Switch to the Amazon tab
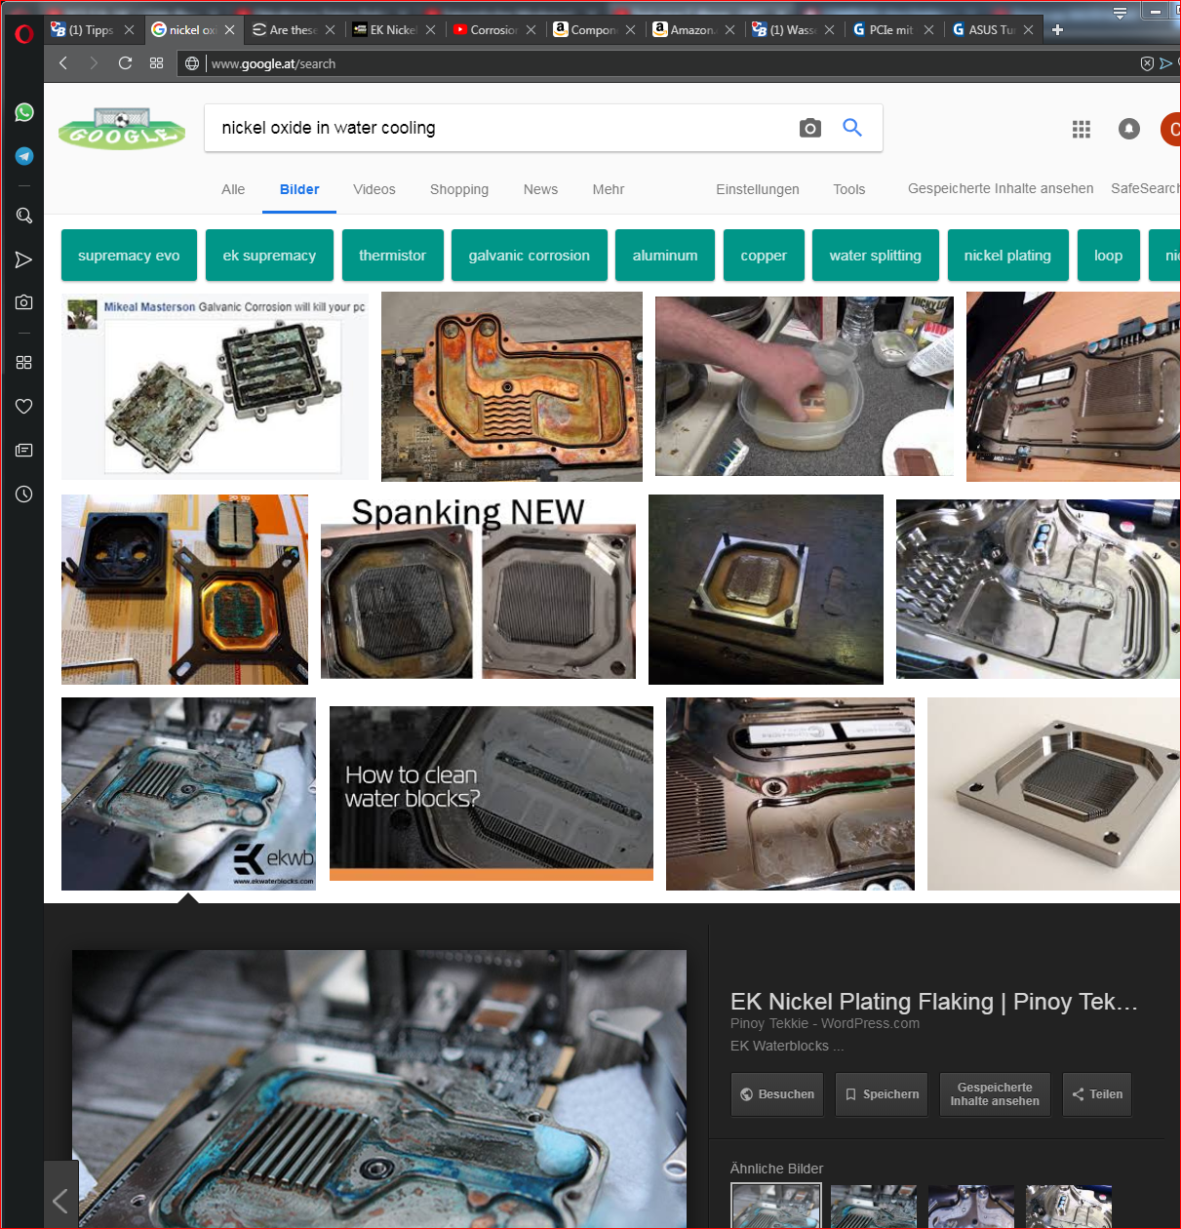 693,29
